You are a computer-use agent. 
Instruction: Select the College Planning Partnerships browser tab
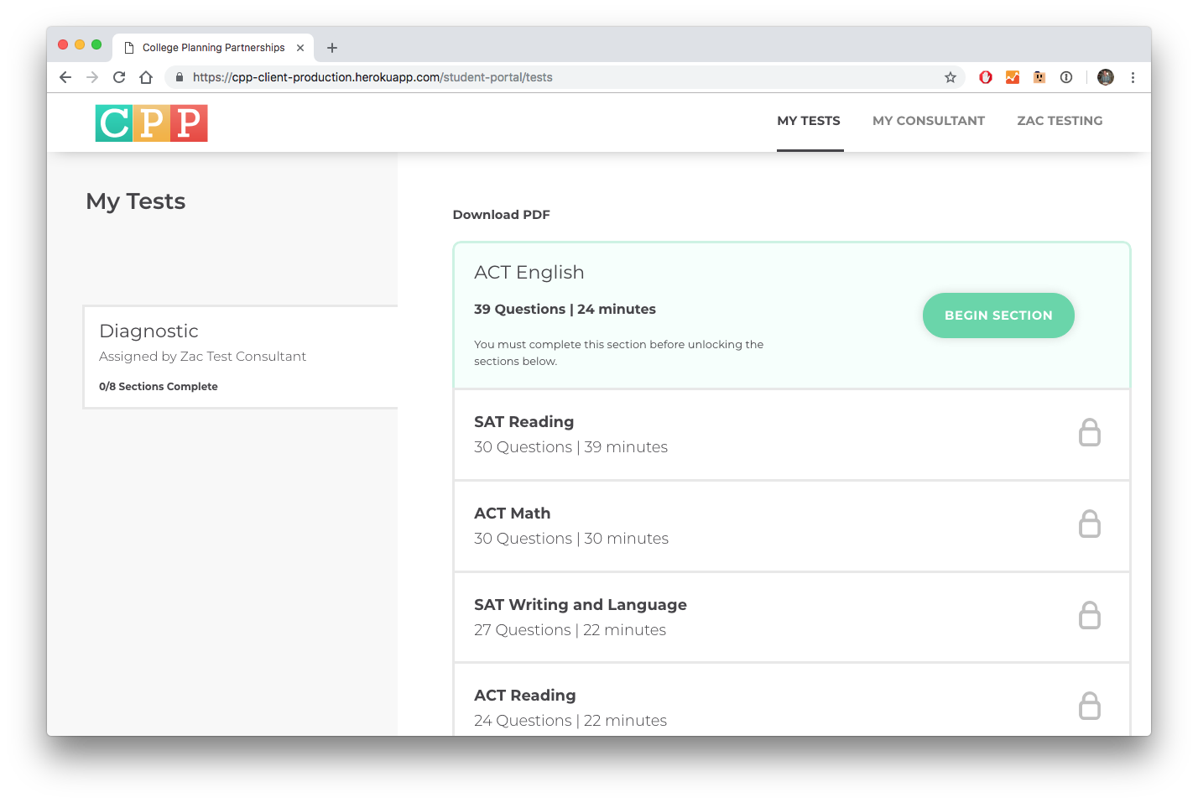coord(213,48)
